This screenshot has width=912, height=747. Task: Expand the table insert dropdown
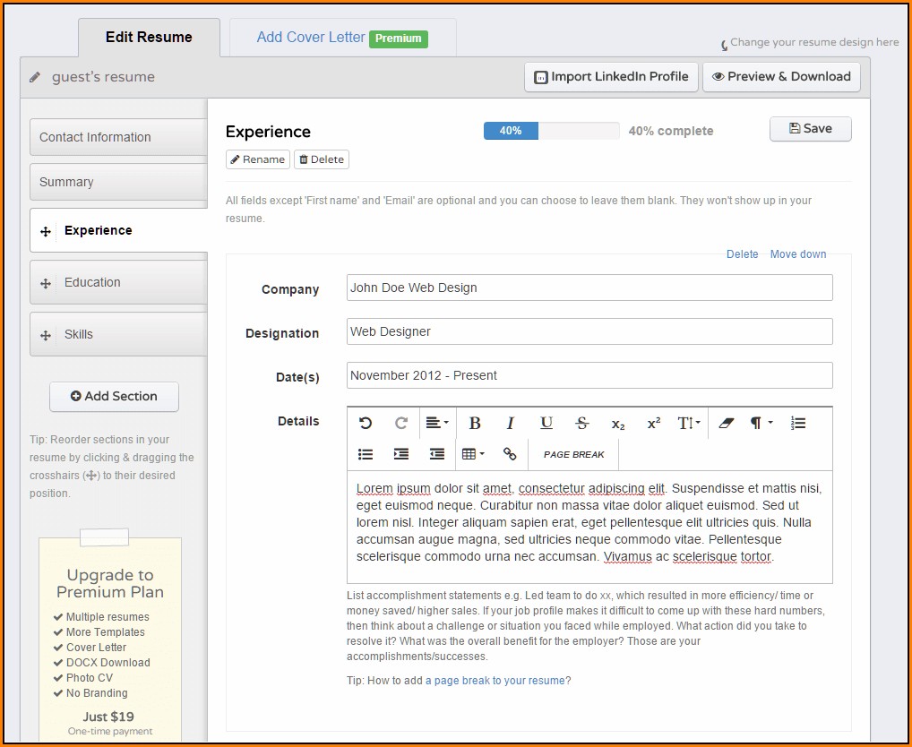click(x=473, y=454)
